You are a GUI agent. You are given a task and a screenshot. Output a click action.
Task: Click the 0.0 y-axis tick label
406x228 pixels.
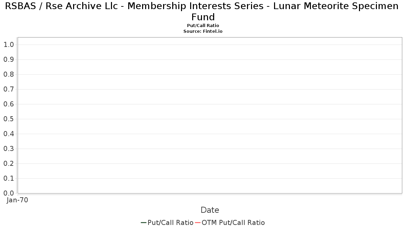tap(8, 193)
